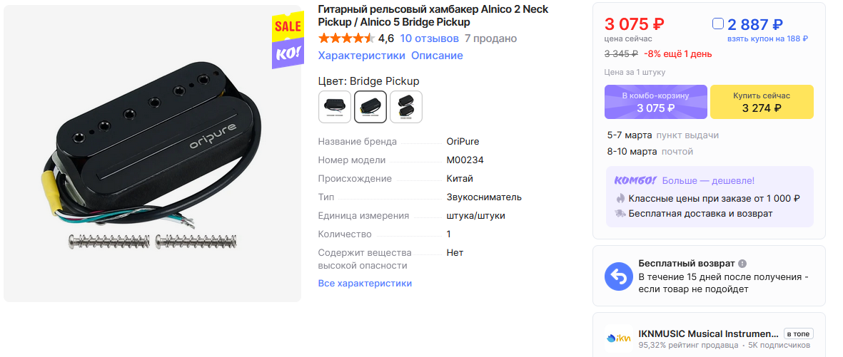Jump to the Характеристики section
The width and height of the screenshot is (843, 357).
361,56
